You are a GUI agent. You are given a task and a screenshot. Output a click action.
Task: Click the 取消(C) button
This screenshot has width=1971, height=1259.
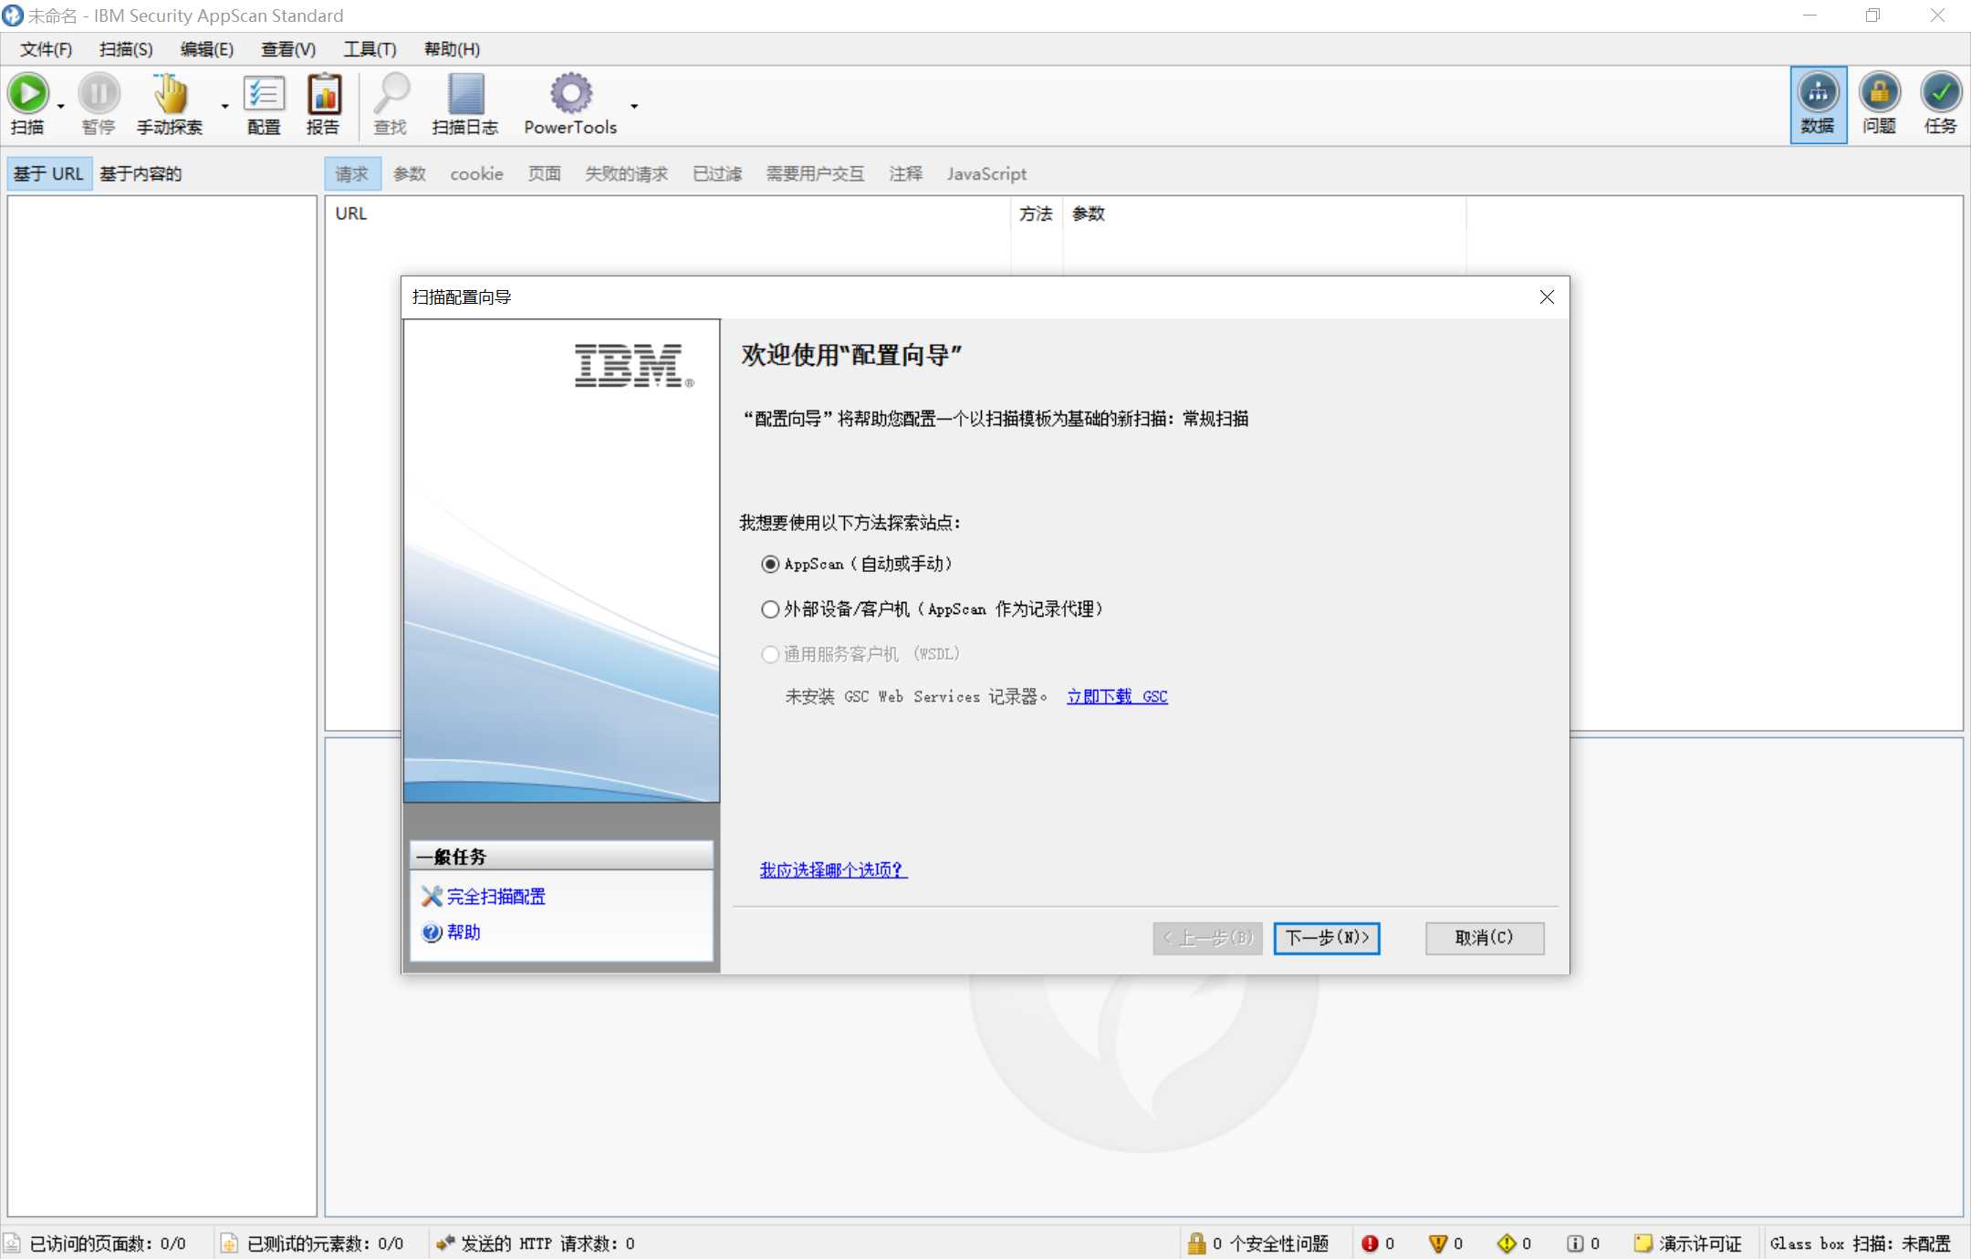1485,938
